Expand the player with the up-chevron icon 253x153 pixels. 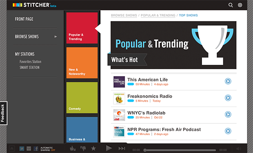[12, 149]
